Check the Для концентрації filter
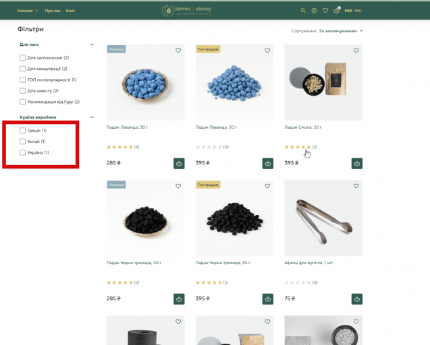The width and height of the screenshot is (430, 345). tap(22, 69)
